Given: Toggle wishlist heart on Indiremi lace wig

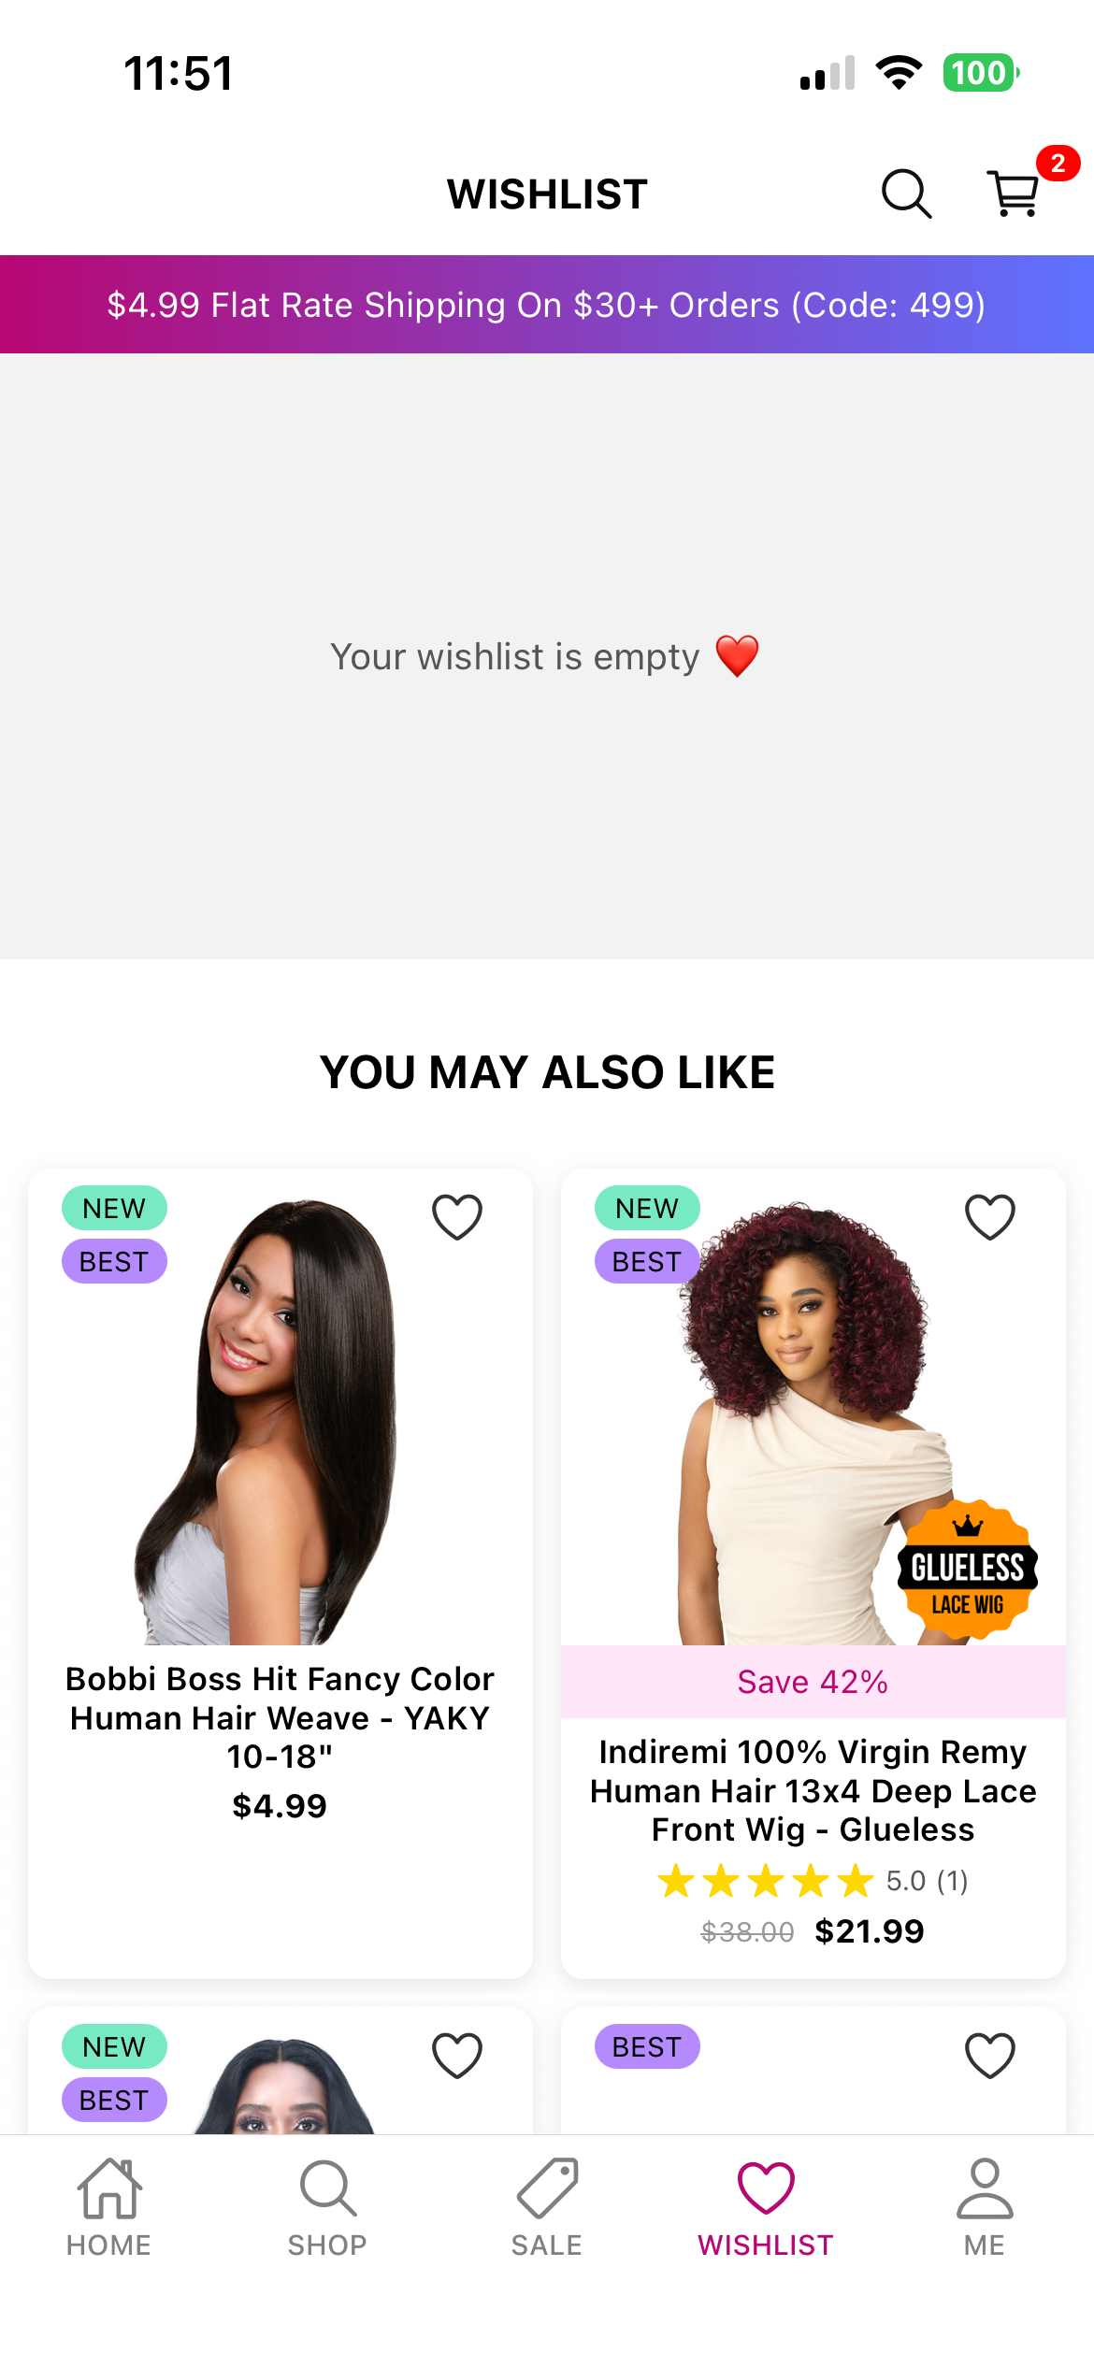Looking at the screenshot, I should (990, 1217).
